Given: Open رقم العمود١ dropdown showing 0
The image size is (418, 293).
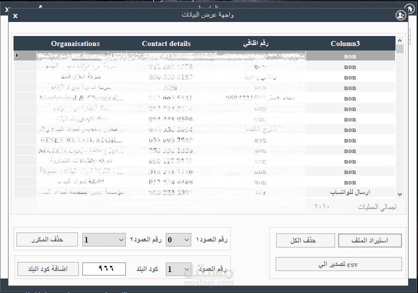Looking at the screenshot, I should [x=178, y=239].
